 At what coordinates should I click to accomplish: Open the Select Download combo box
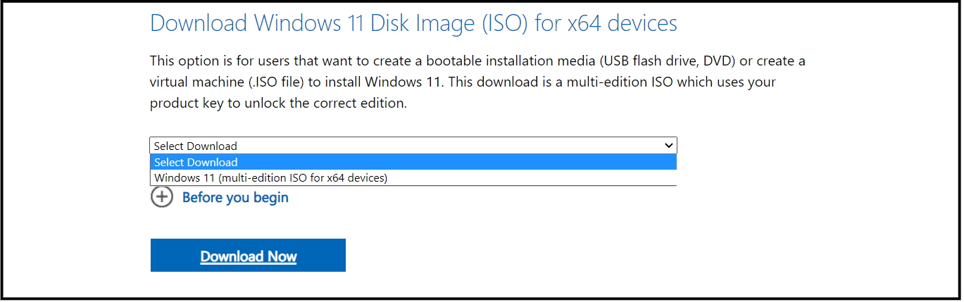tap(413, 146)
